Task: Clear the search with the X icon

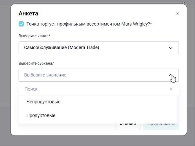Action: tap(171, 89)
